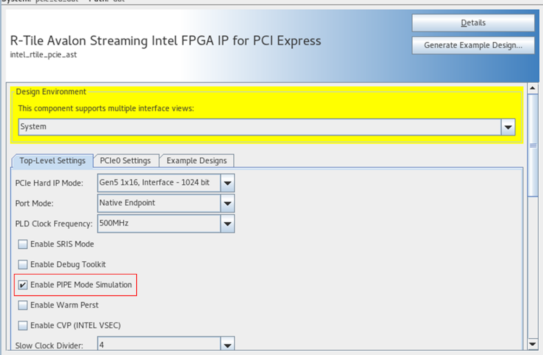Image resolution: width=543 pixels, height=355 pixels.
Task: Open the PCIe0 Settings tab
Action: point(125,161)
